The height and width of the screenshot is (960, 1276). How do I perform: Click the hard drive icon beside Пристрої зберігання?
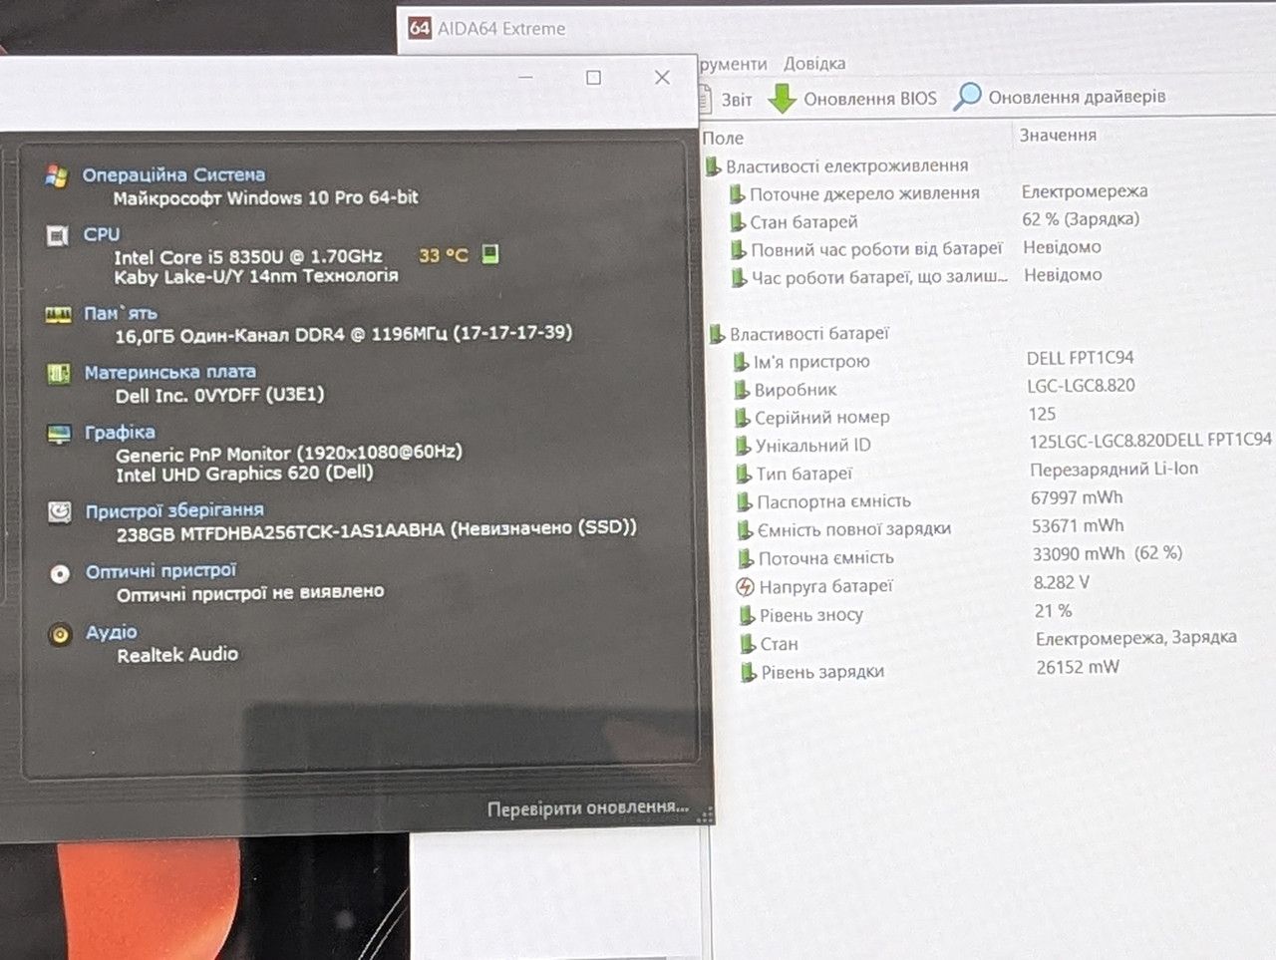(x=60, y=511)
